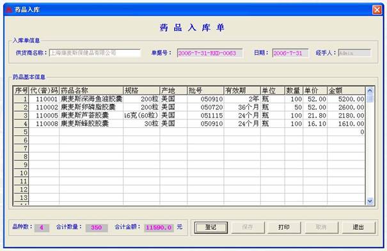
Task: Click the 保存 button
Action: coord(248,227)
